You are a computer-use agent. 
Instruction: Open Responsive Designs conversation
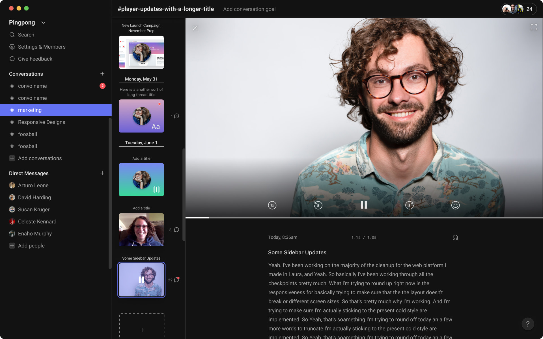56,122
